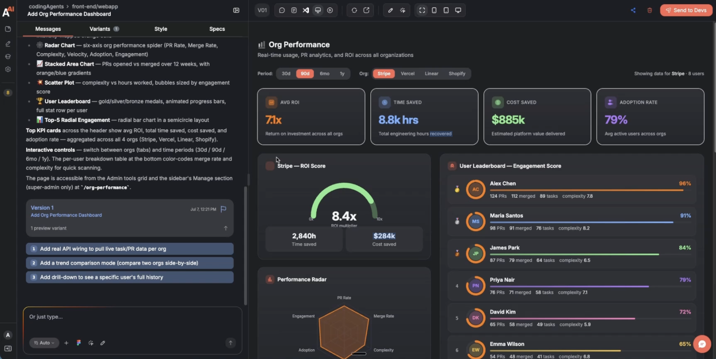This screenshot has width=716, height=359.
Task: Select the Vercel org tab
Action: click(x=408, y=74)
